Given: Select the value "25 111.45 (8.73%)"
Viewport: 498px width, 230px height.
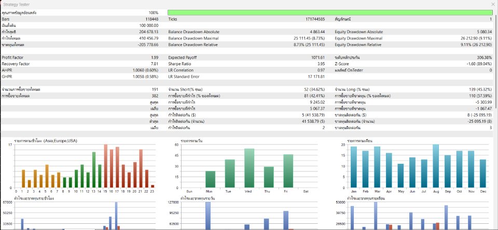Looking at the screenshot, I should pyautogui.click(x=309, y=38).
